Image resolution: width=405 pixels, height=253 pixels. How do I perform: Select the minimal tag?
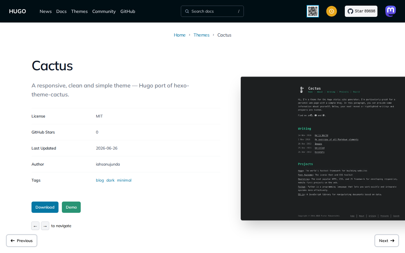[124, 180]
